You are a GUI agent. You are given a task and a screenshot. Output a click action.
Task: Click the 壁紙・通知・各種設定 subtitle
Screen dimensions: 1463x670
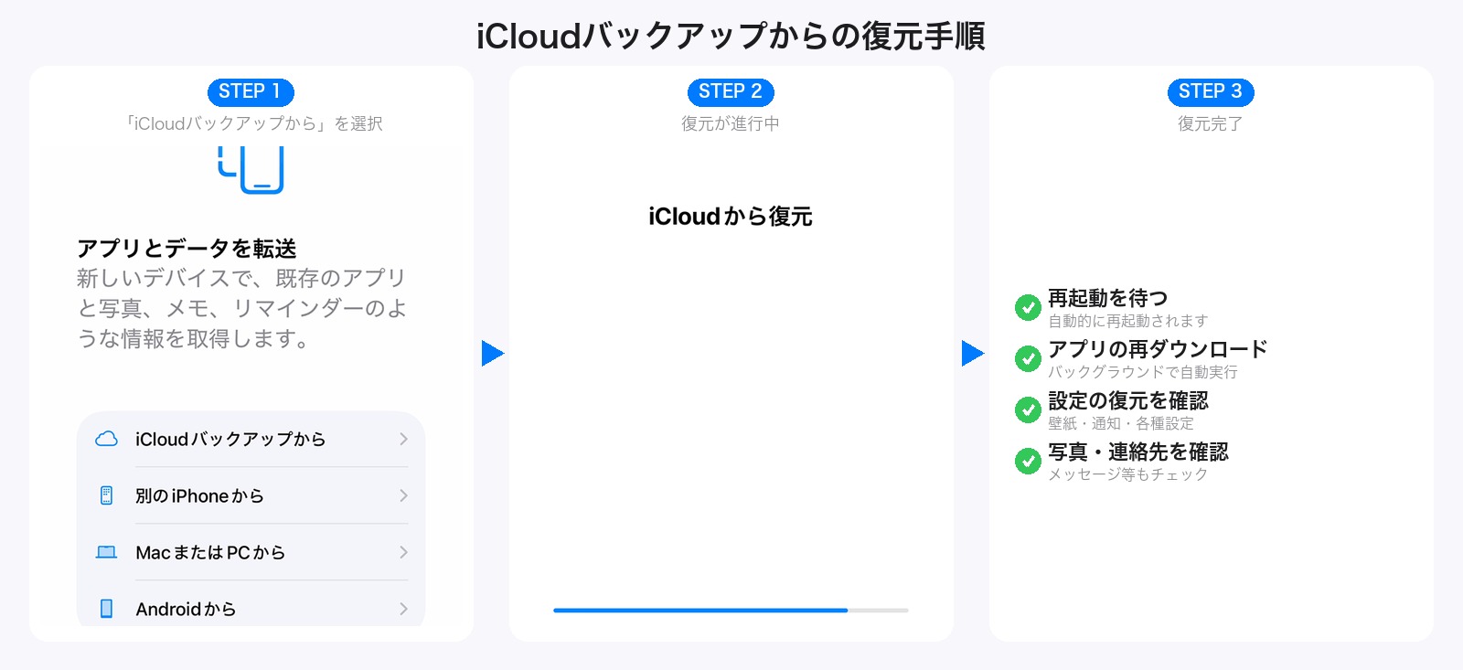tap(1120, 423)
